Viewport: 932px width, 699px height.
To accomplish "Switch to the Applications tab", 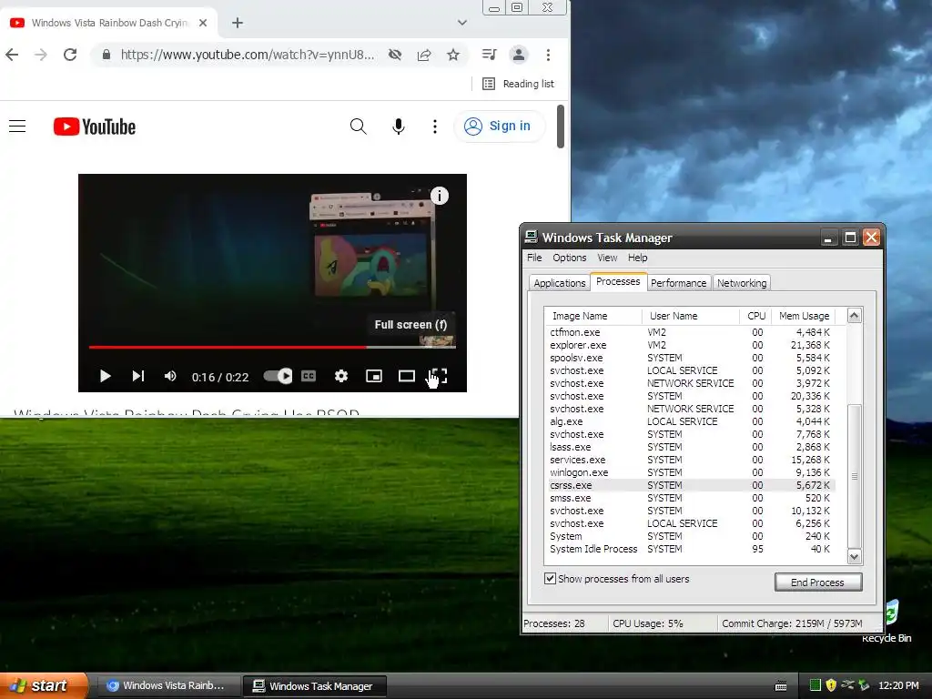I will pyautogui.click(x=560, y=283).
